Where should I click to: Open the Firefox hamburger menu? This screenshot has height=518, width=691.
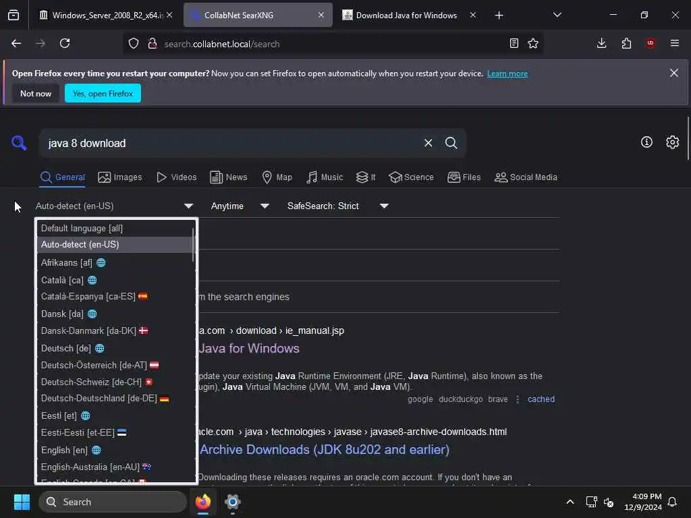[675, 43]
